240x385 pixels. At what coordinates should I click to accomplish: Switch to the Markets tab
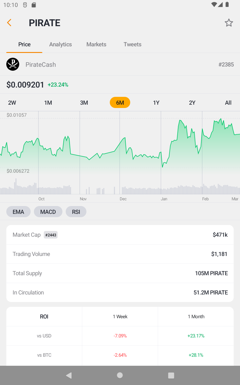(96, 44)
